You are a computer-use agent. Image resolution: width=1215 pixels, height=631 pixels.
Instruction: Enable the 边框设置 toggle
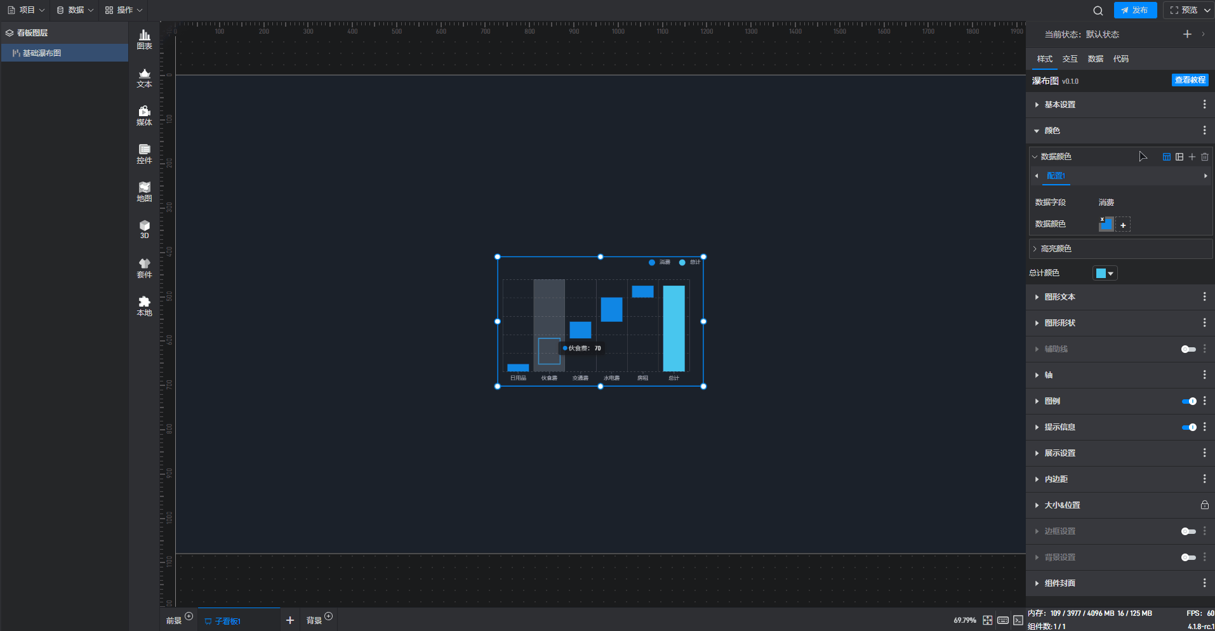click(1188, 531)
